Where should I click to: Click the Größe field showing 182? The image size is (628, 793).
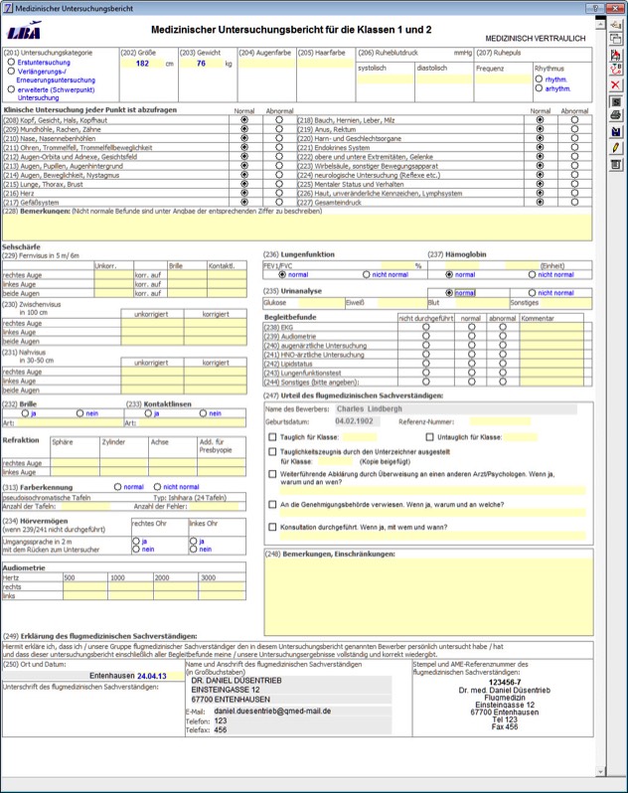click(142, 64)
